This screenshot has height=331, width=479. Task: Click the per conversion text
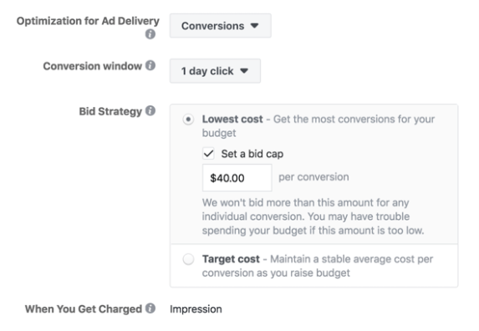click(x=313, y=177)
